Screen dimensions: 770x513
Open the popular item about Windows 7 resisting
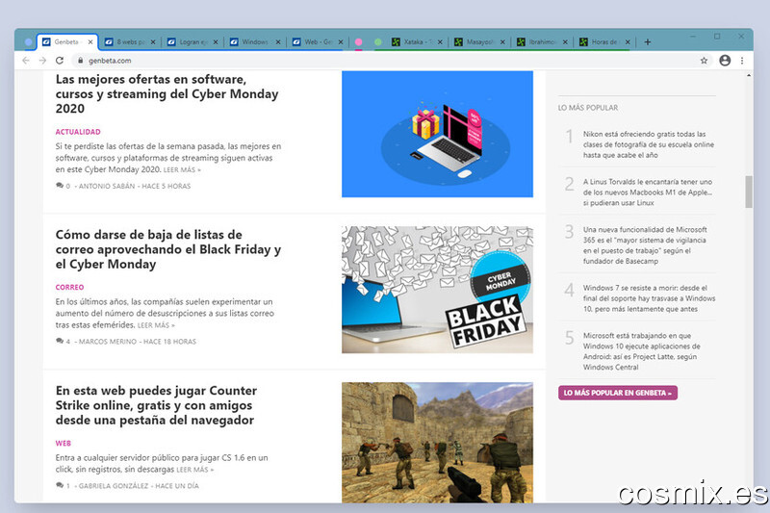pyautogui.click(x=649, y=298)
